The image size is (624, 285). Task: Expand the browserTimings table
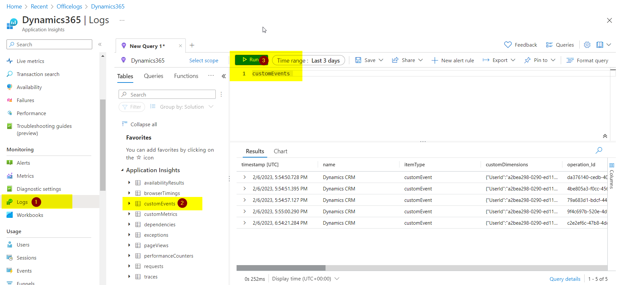click(129, 193)
